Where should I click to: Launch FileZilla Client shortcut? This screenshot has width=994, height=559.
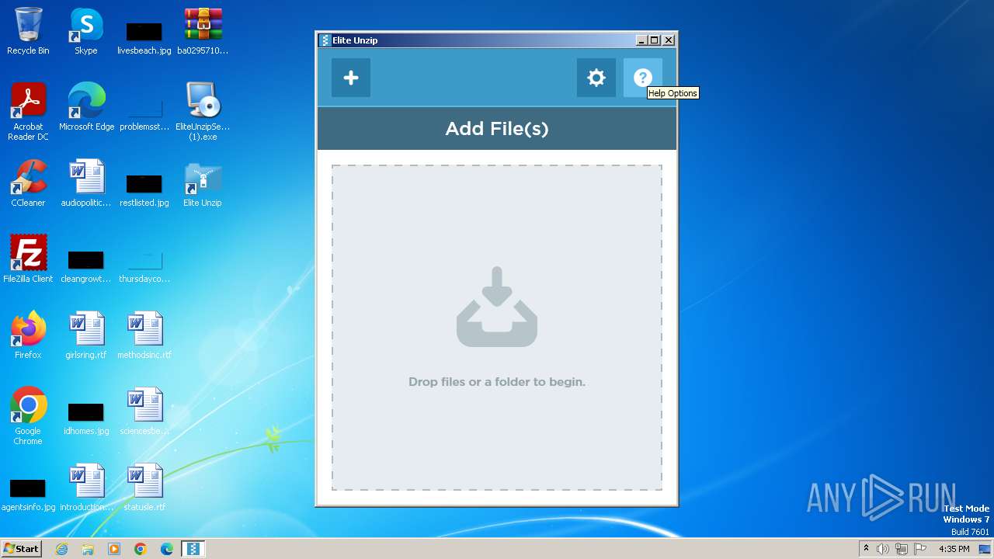(x=28, y=259)
